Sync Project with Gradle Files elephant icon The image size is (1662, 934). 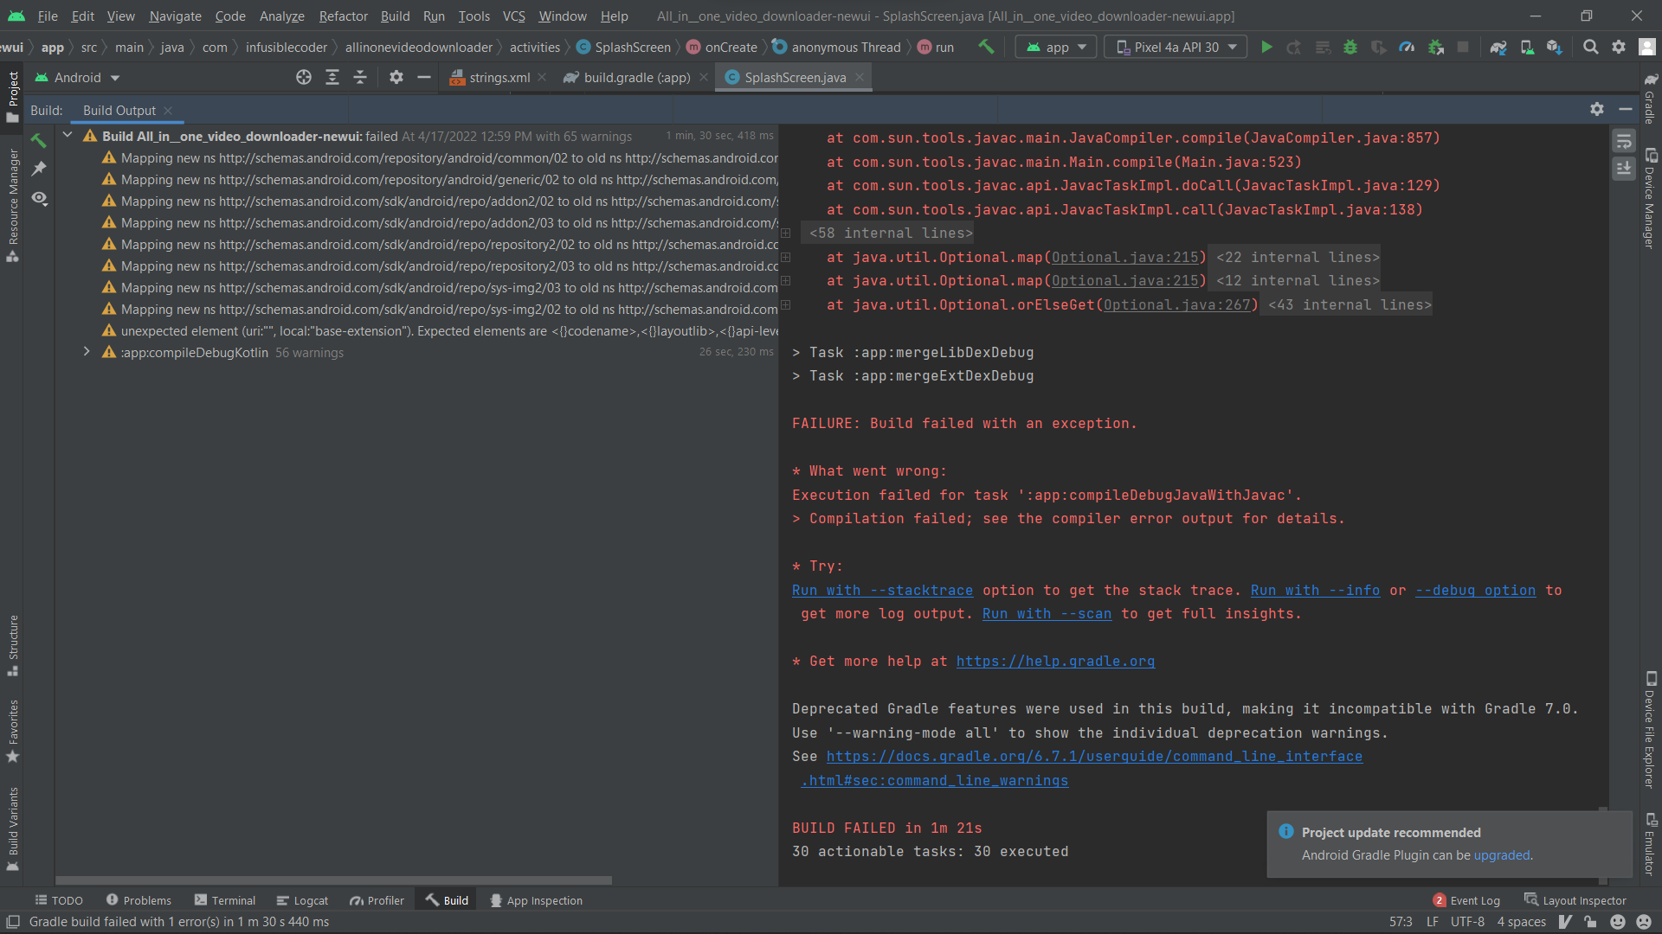(1498, 47)
